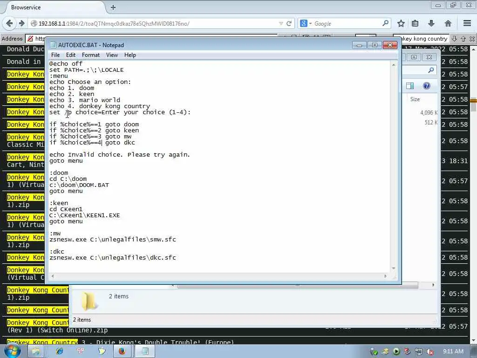Switch to Notepad taskbar button

[145, 351]
